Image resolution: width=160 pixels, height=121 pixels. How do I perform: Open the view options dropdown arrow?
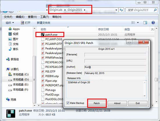[138, 23]
